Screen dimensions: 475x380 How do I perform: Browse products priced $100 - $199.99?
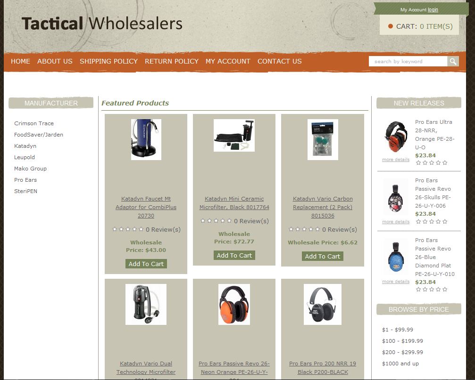click(403, 341)
